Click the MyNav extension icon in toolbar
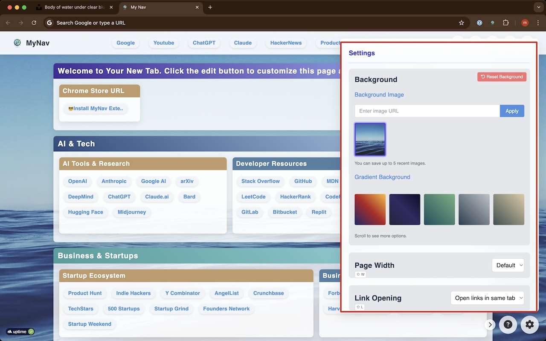This screenshot has height=341, width=546. [493, 23]
